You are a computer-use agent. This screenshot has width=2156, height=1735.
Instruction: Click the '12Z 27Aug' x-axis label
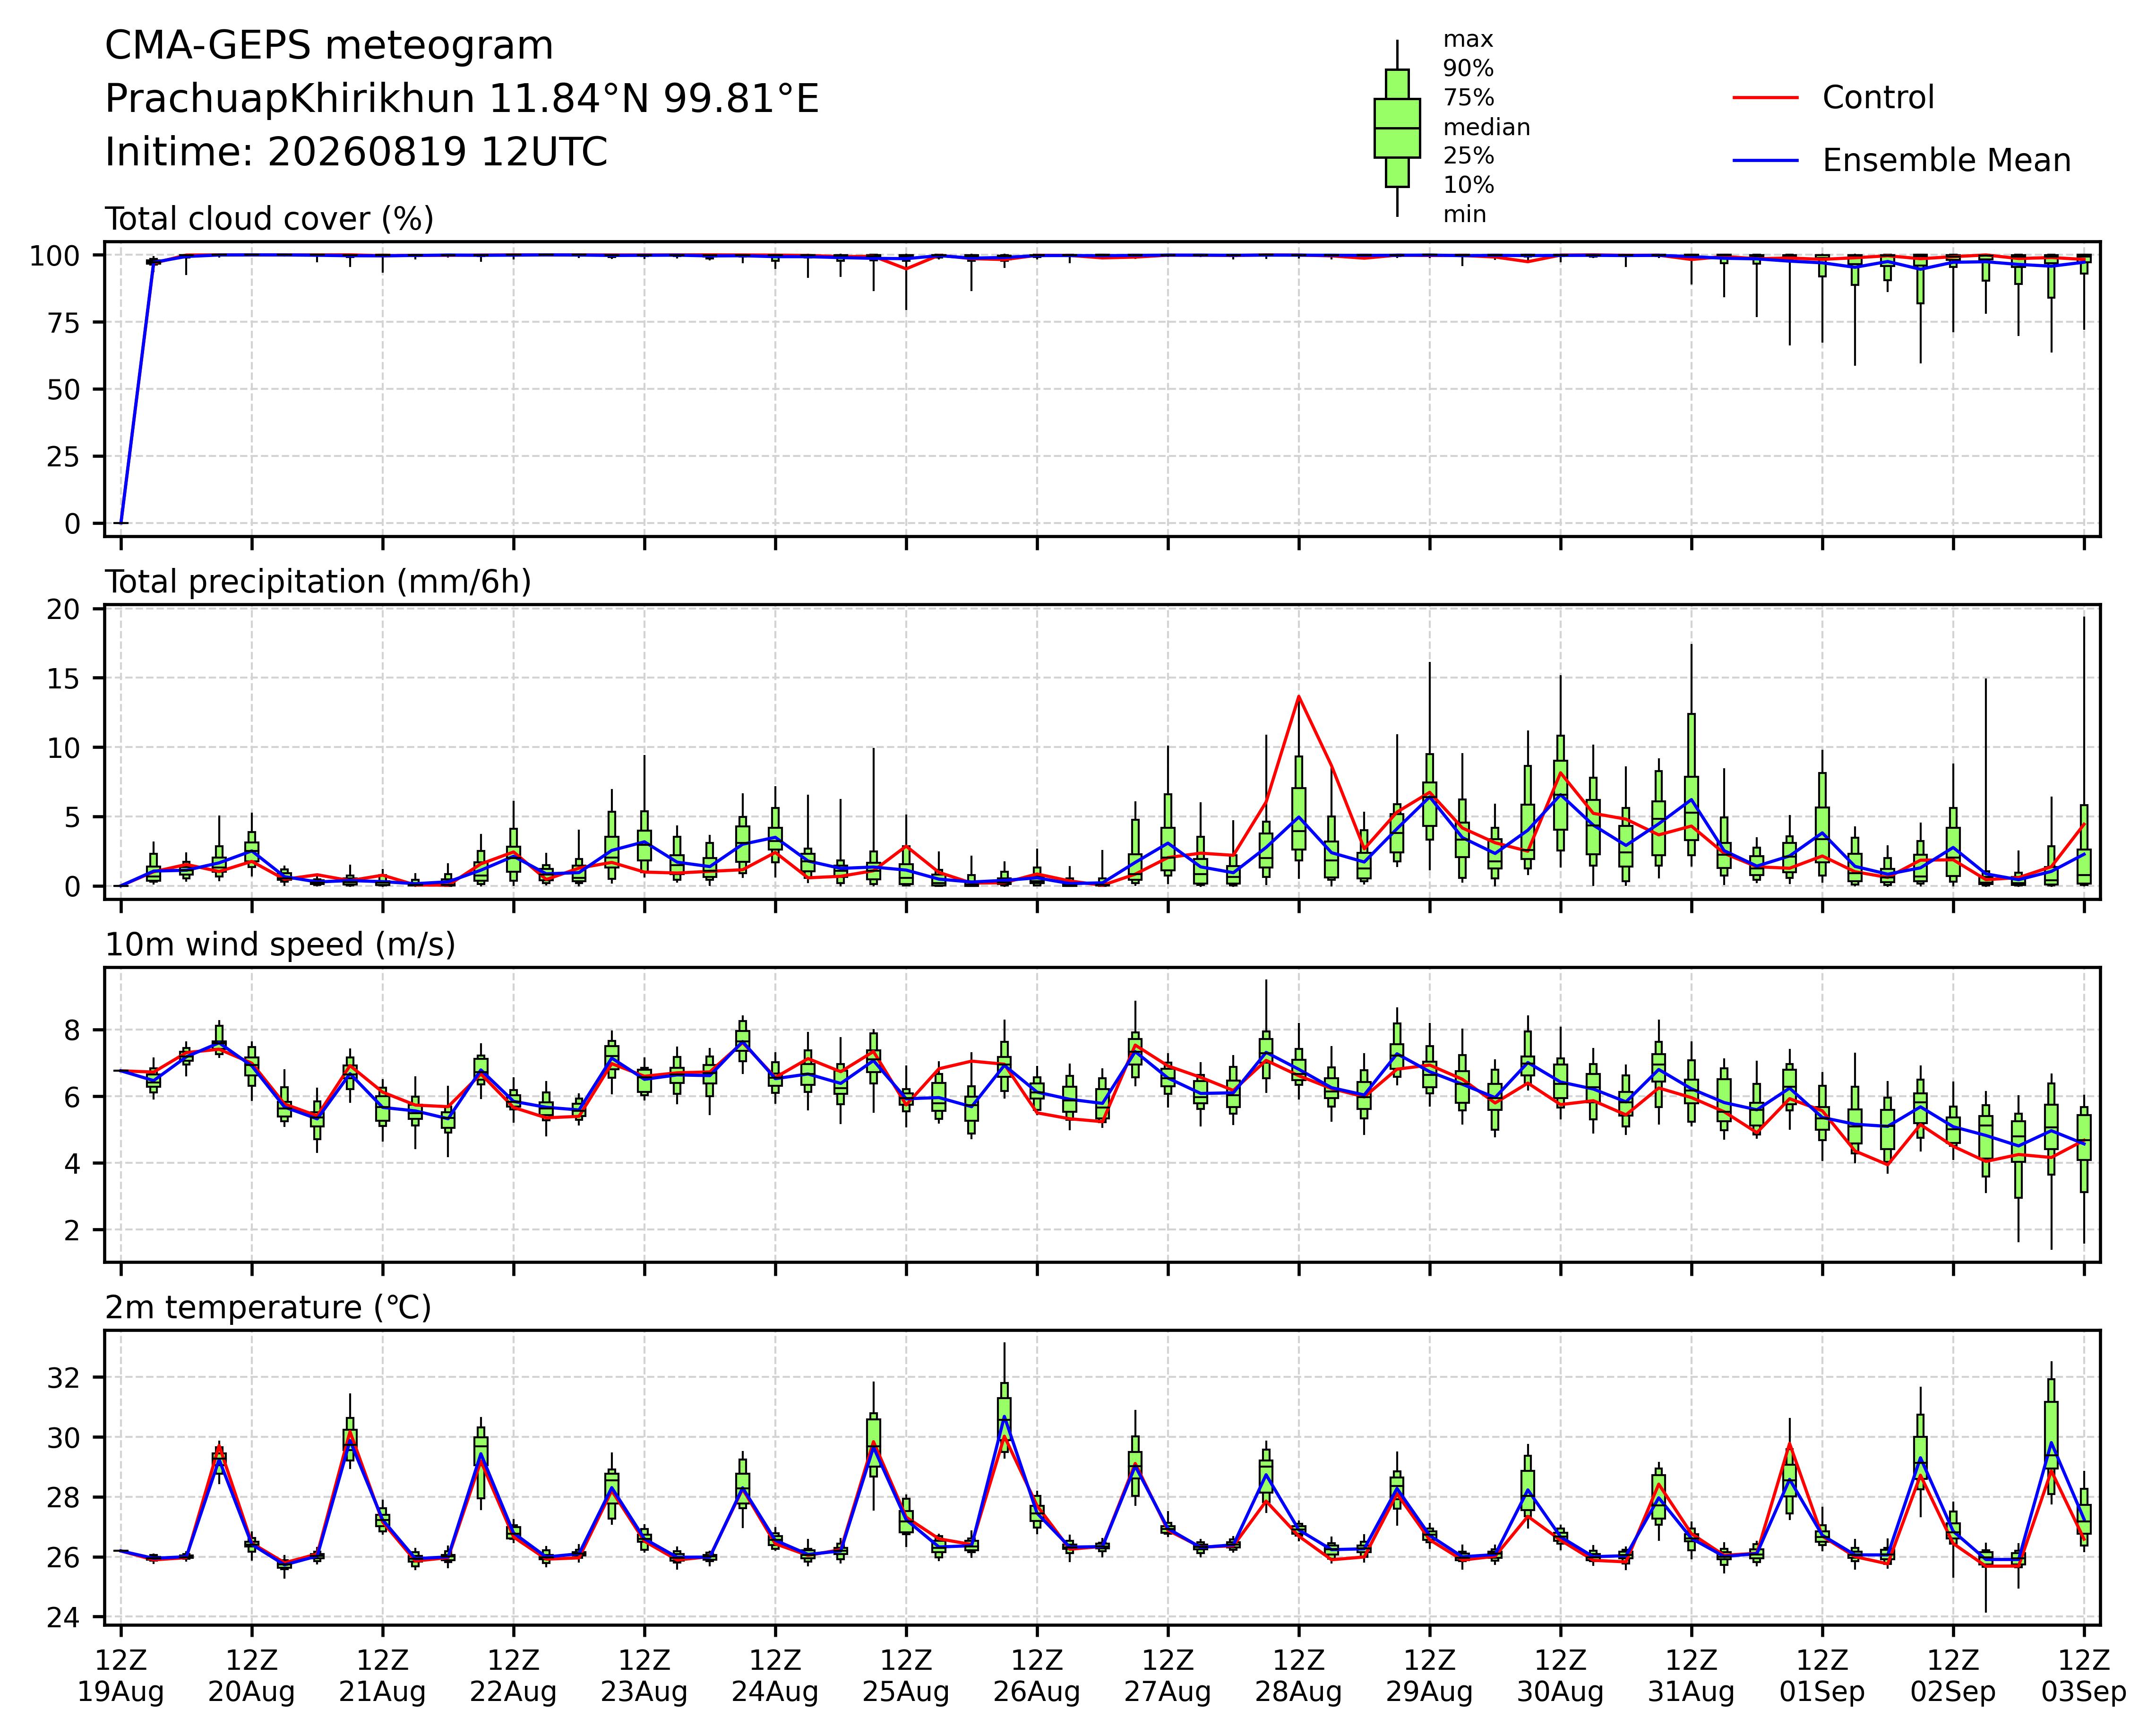click(1168, 1677)
